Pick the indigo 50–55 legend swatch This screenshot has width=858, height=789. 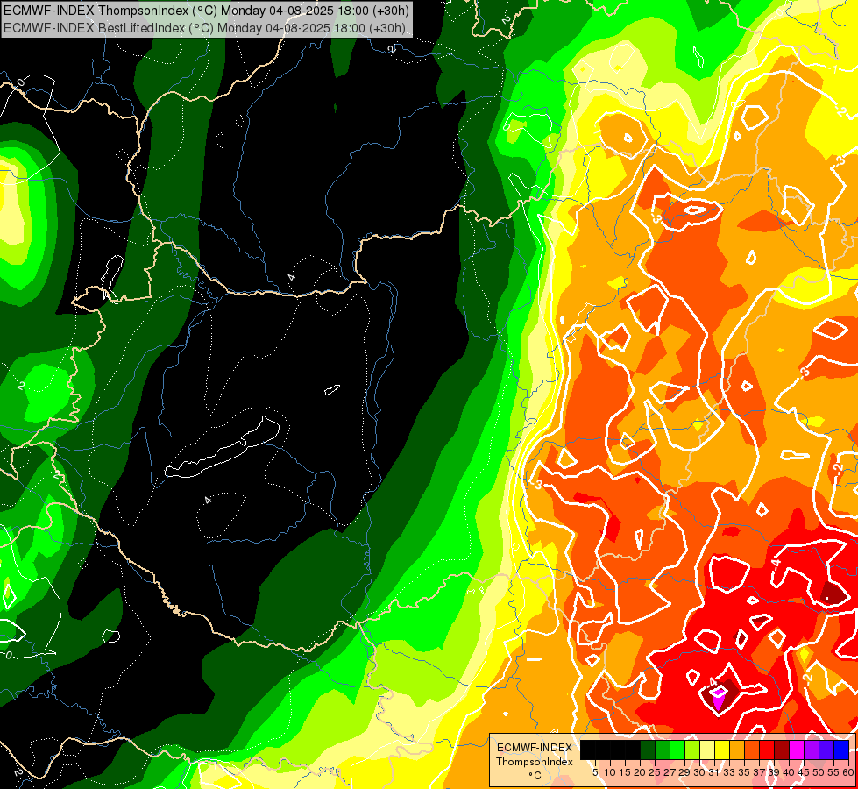coord(826,750)
